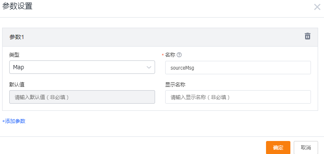324x154 pixels.
Task: Click empty gray area of 参数1 header
Action: click(x=161, y=37)
